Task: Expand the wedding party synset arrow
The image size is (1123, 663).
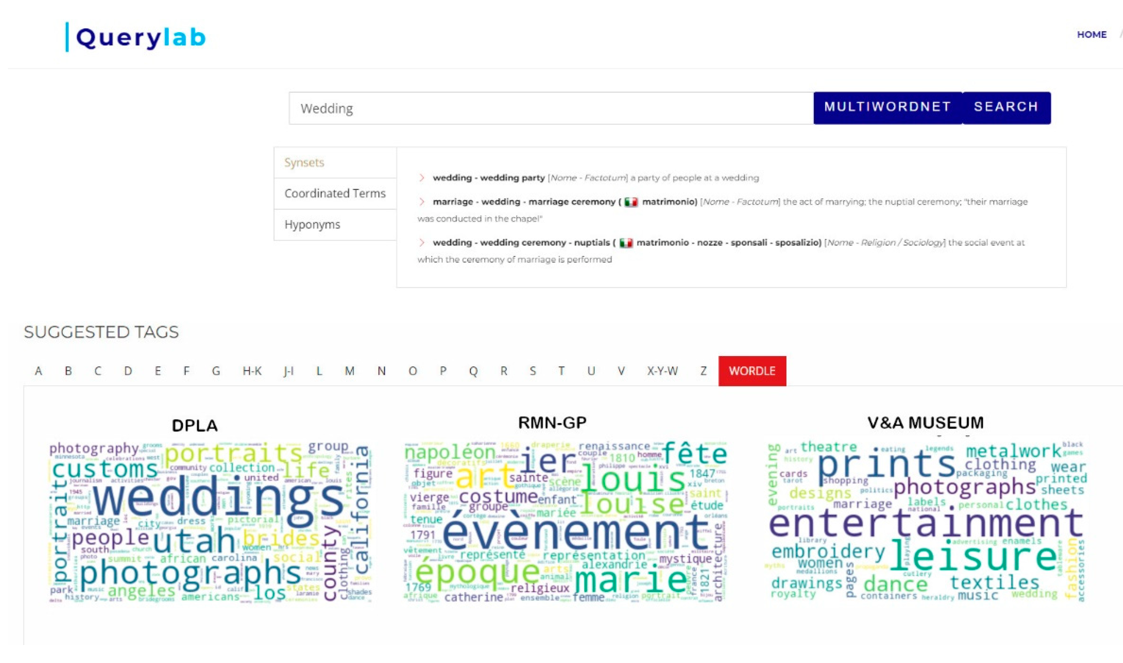Action: pyautogui.click(x=421, y=178)
